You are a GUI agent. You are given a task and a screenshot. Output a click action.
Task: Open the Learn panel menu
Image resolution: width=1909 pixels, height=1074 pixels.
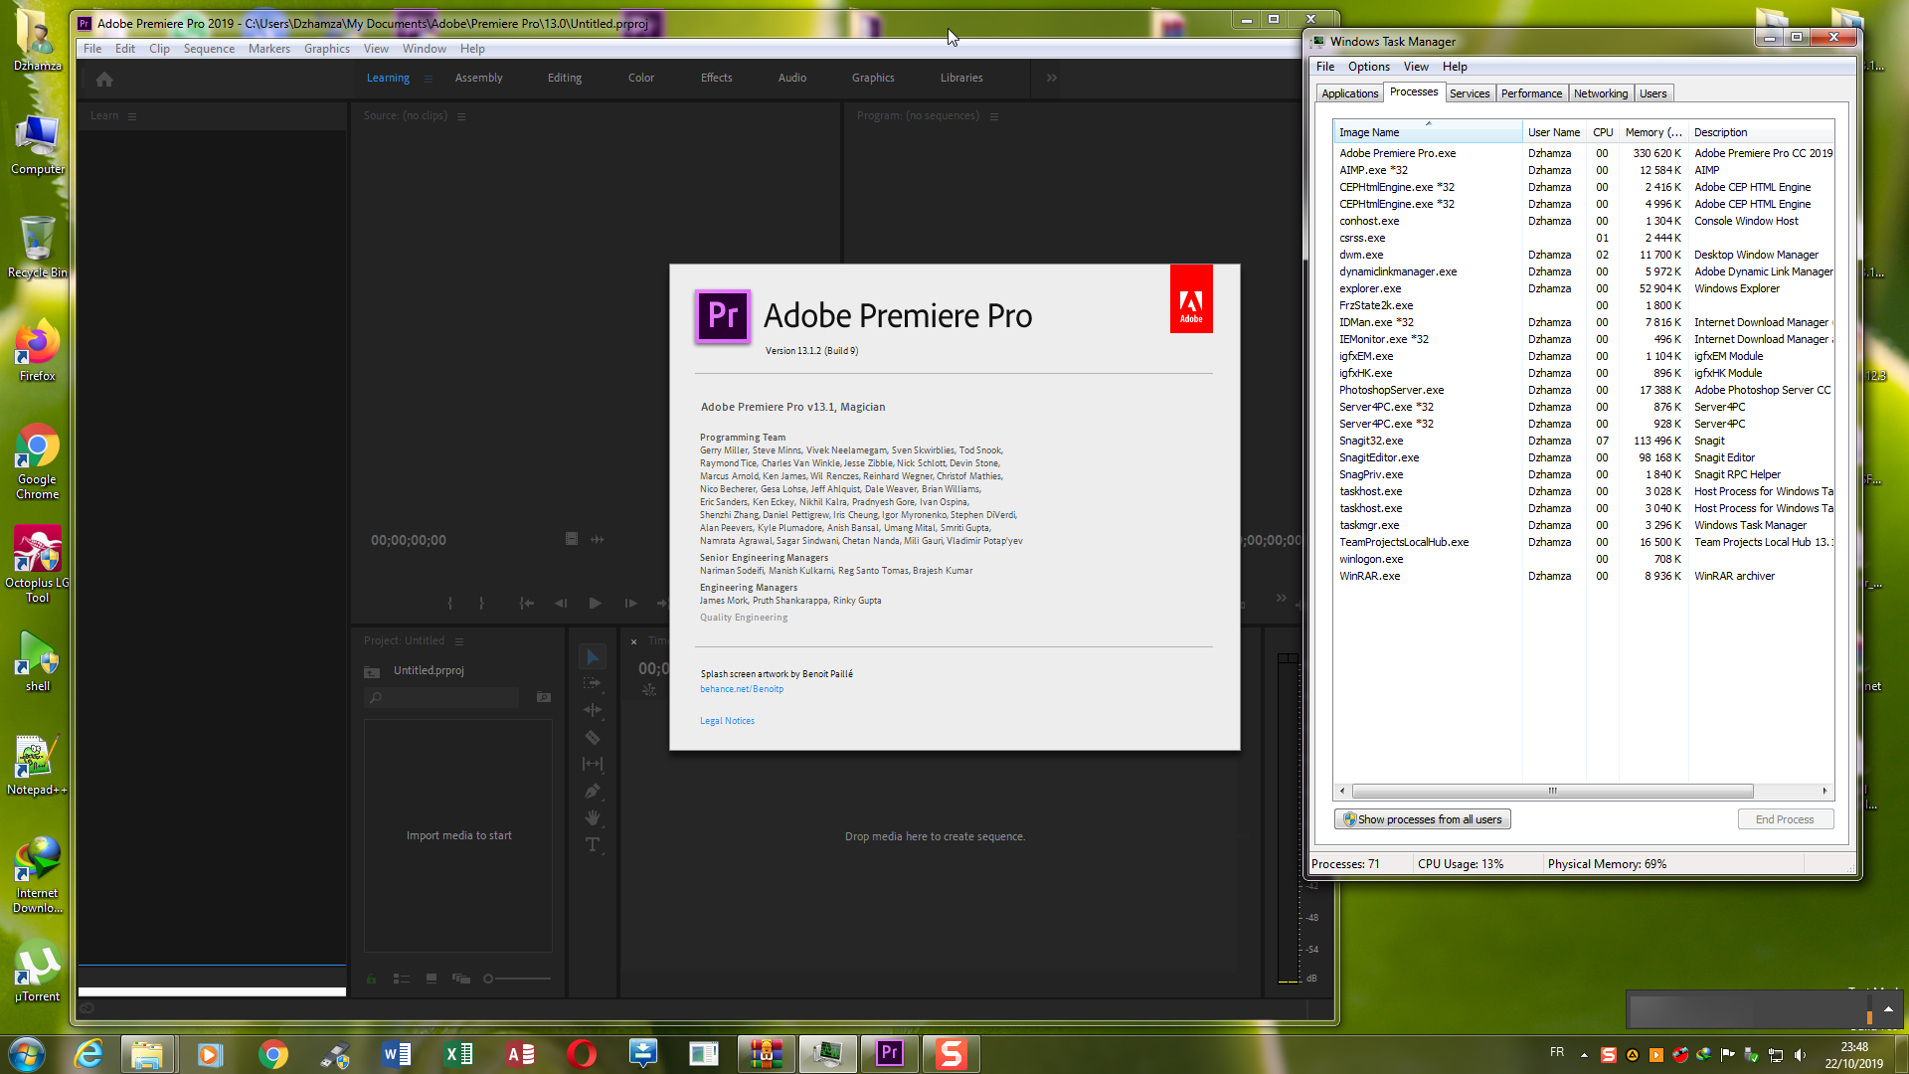click(132, 116)
